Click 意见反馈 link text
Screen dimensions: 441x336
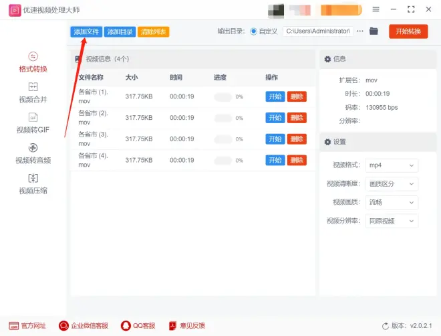[192, 326]
